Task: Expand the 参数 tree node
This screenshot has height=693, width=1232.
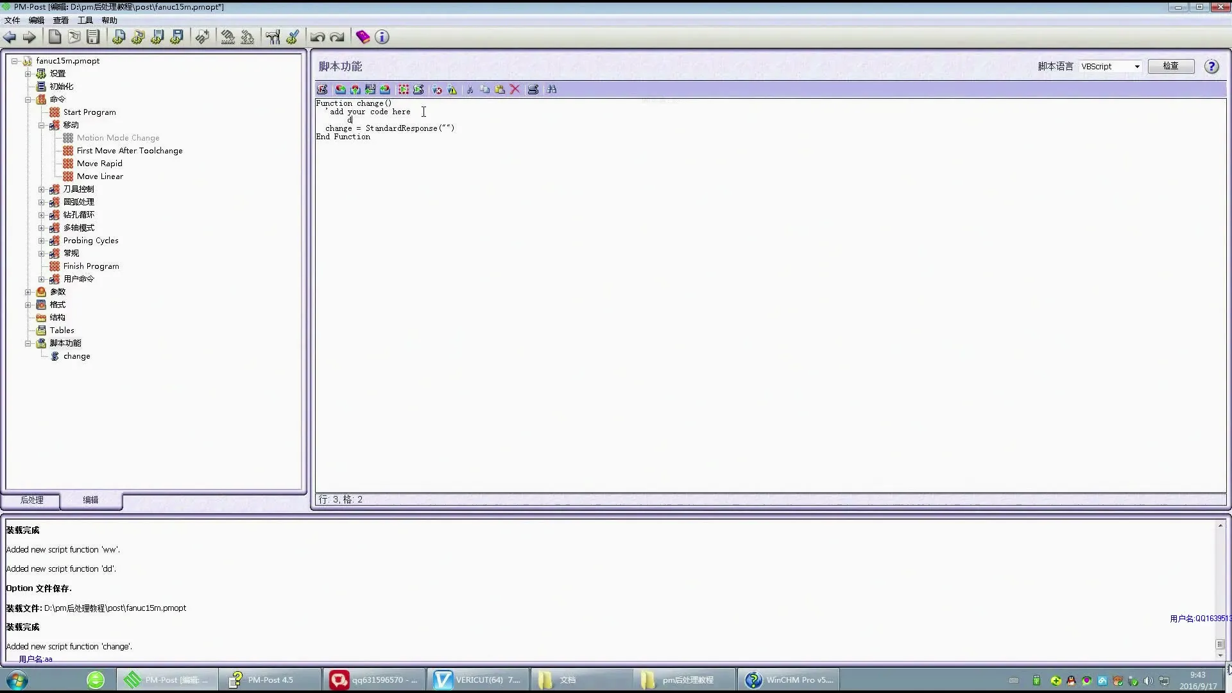Action: [x=28, y=292]
